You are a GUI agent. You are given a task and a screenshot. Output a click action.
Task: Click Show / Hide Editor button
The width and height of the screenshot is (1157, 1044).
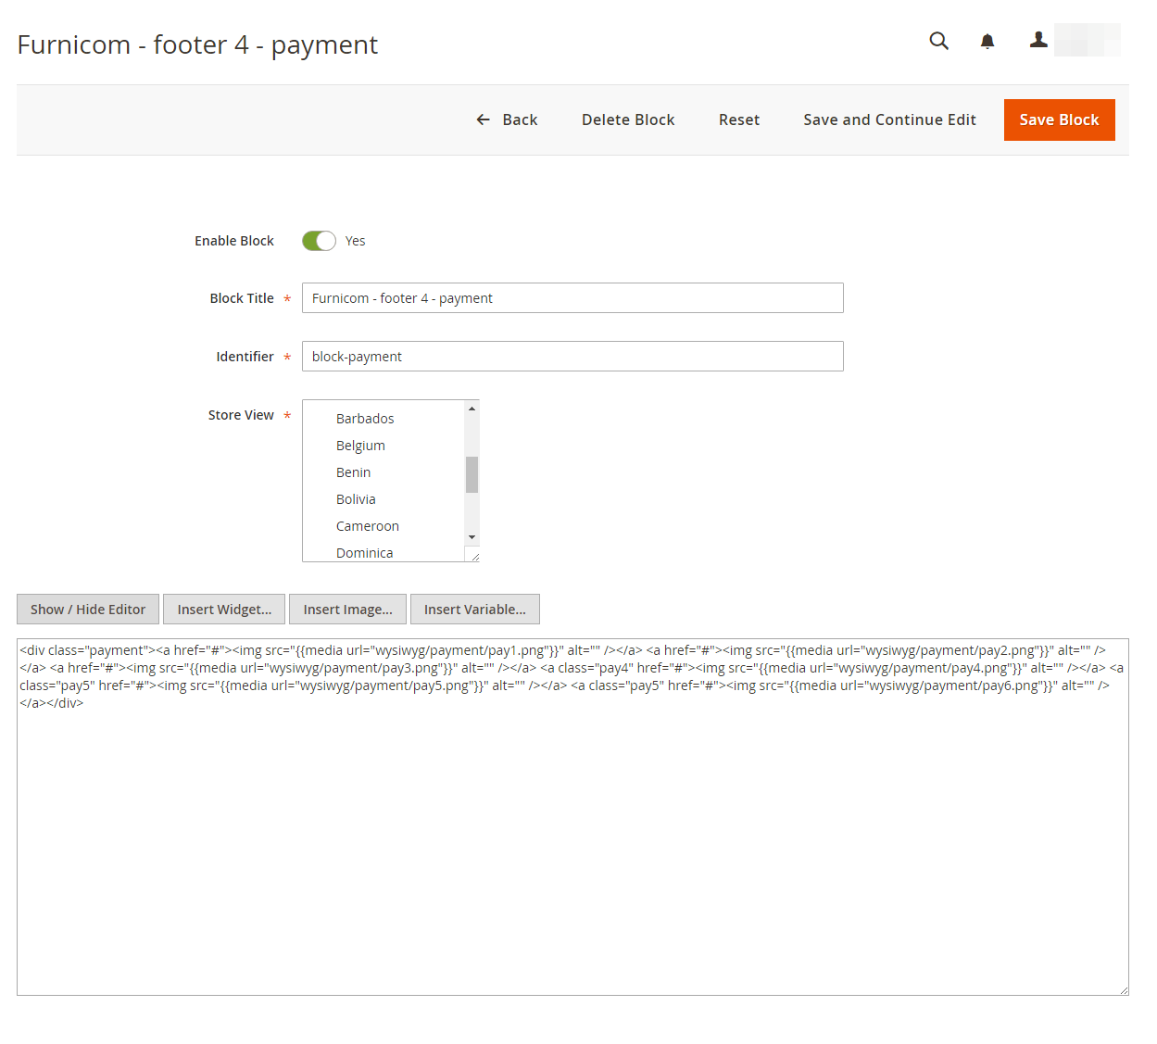point(88,610)
